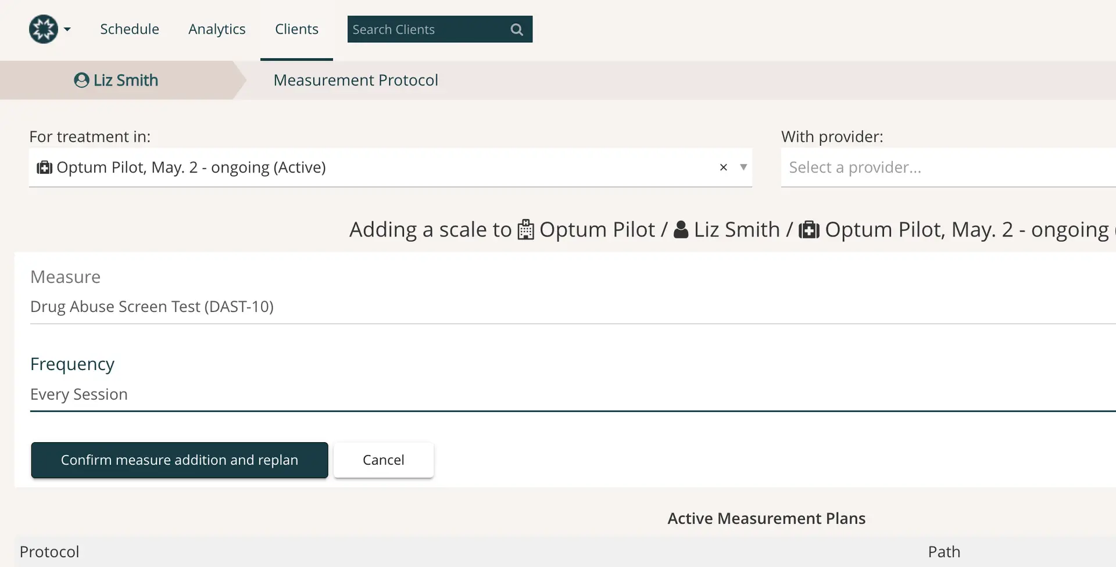The height and width of the screenshot is (567, 1116).
Task: Switch to the Schedule tab
Action: tap(130, 29)
